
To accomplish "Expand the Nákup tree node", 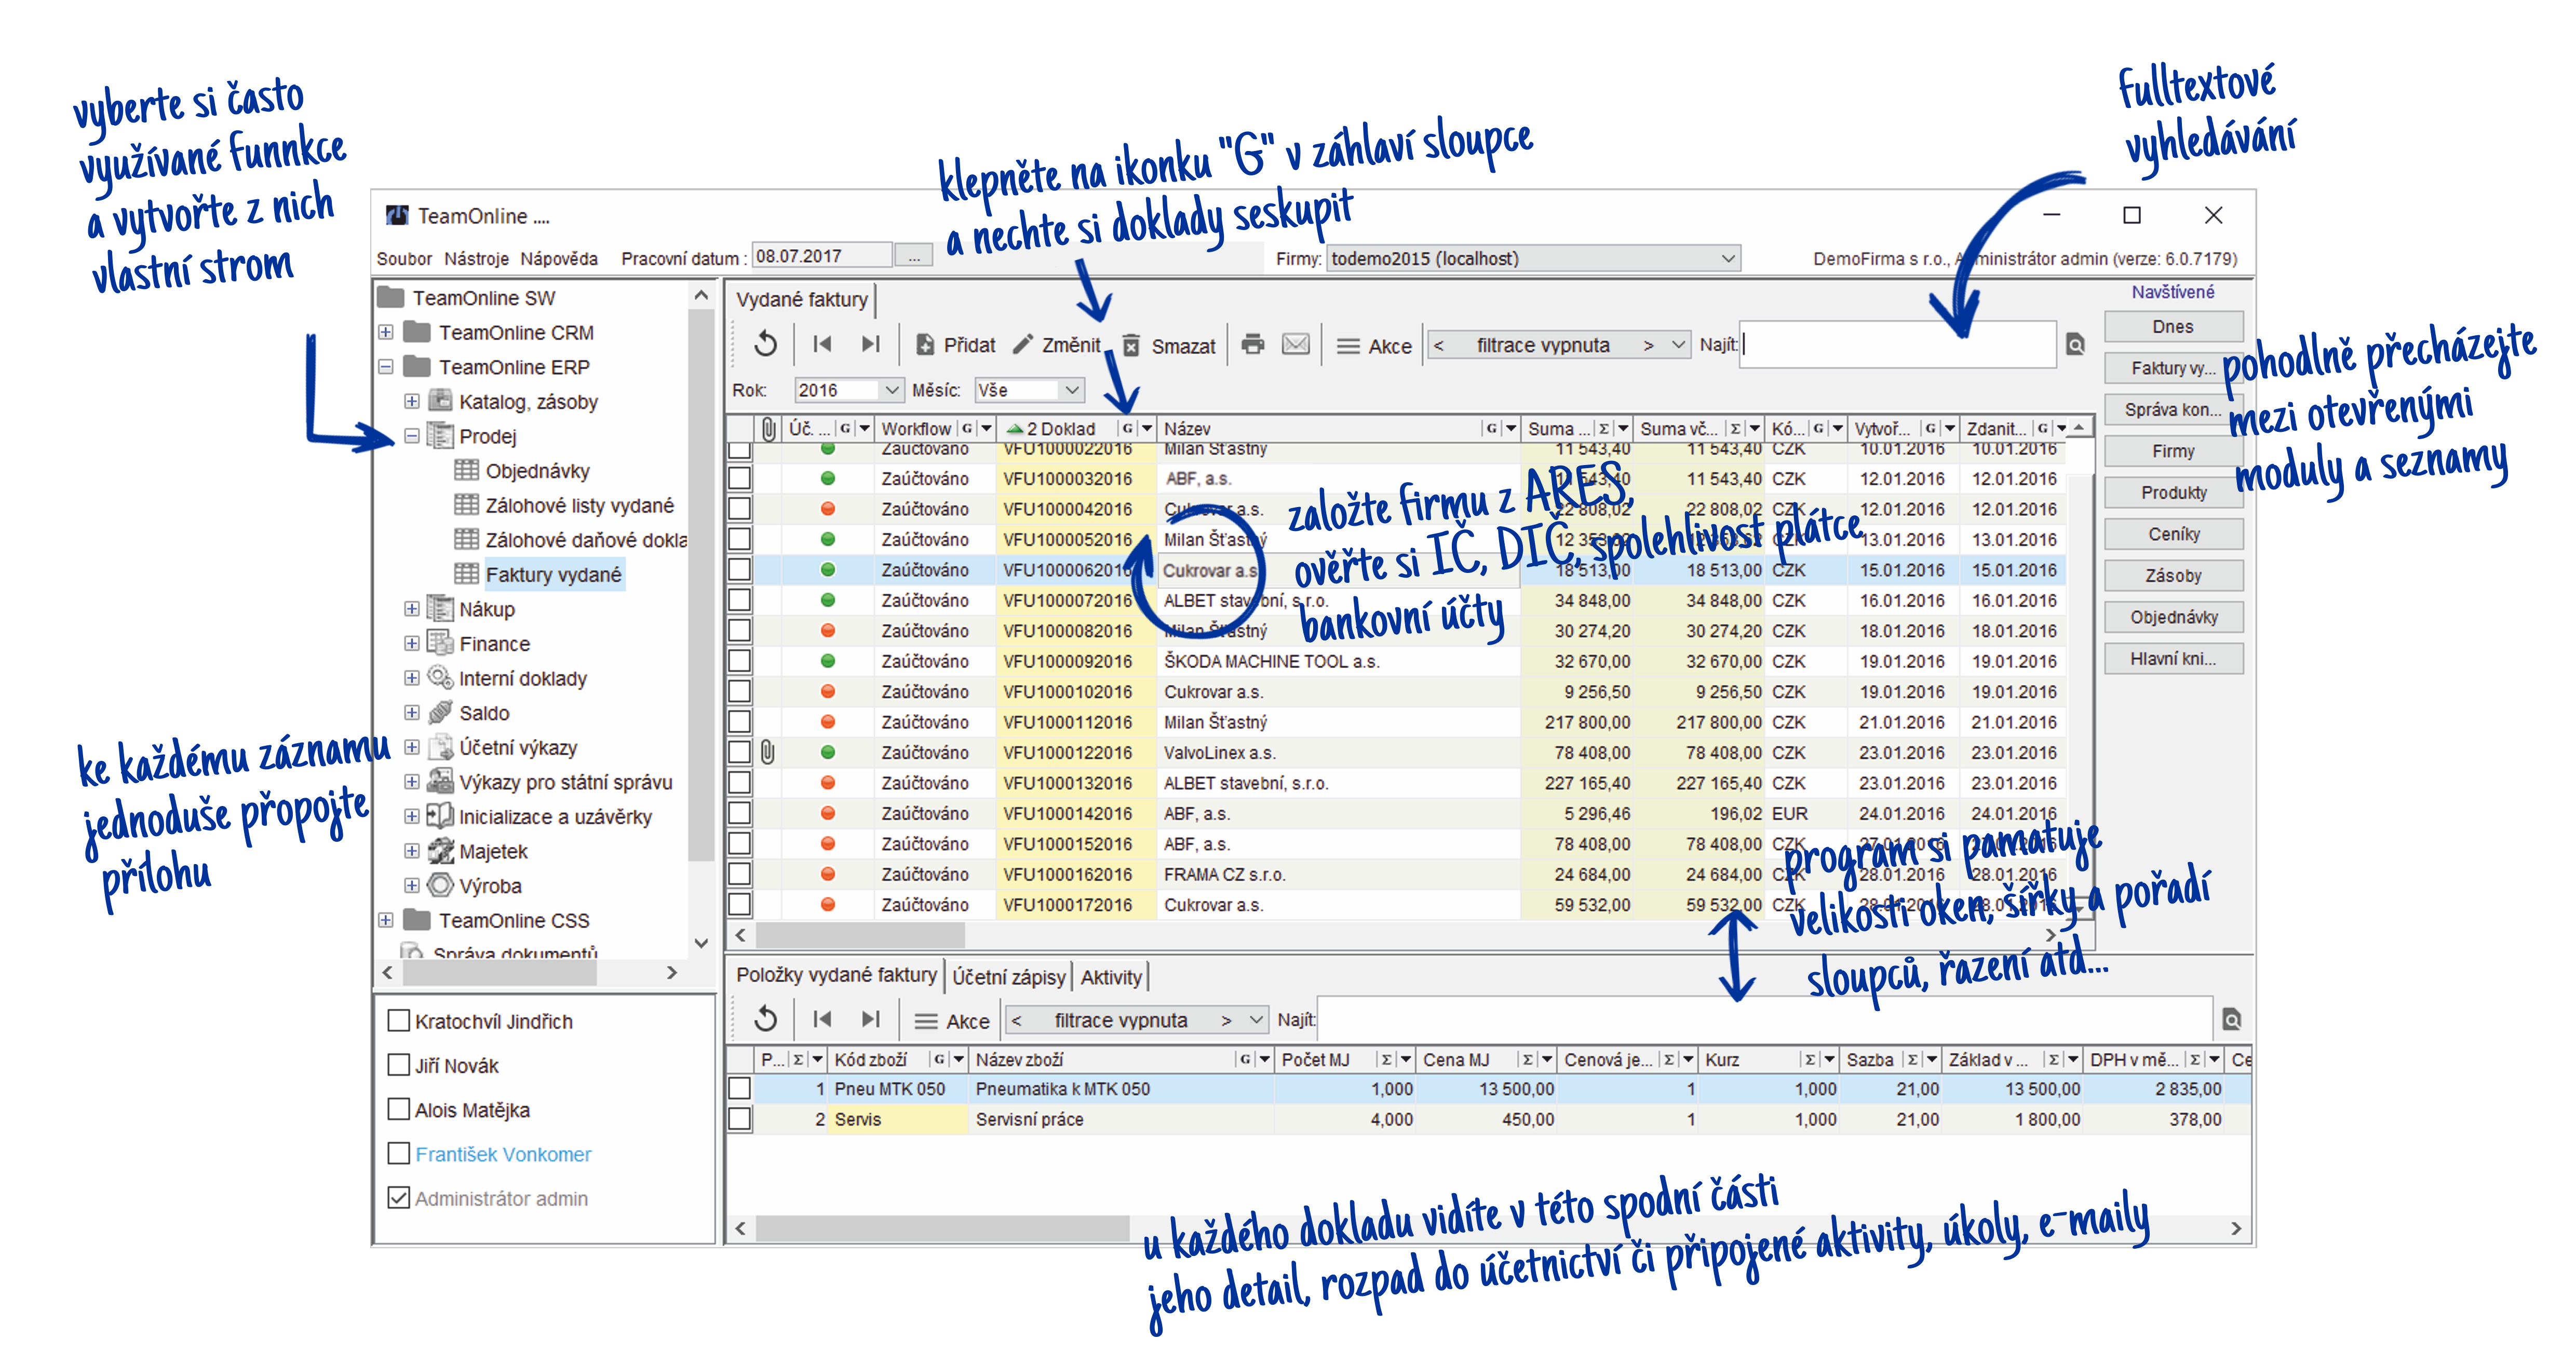I will (411, 609).
